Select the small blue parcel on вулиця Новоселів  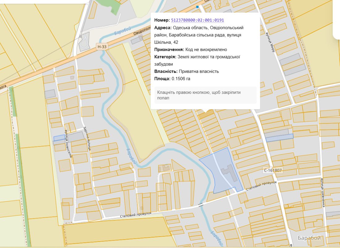coord(59,138)
